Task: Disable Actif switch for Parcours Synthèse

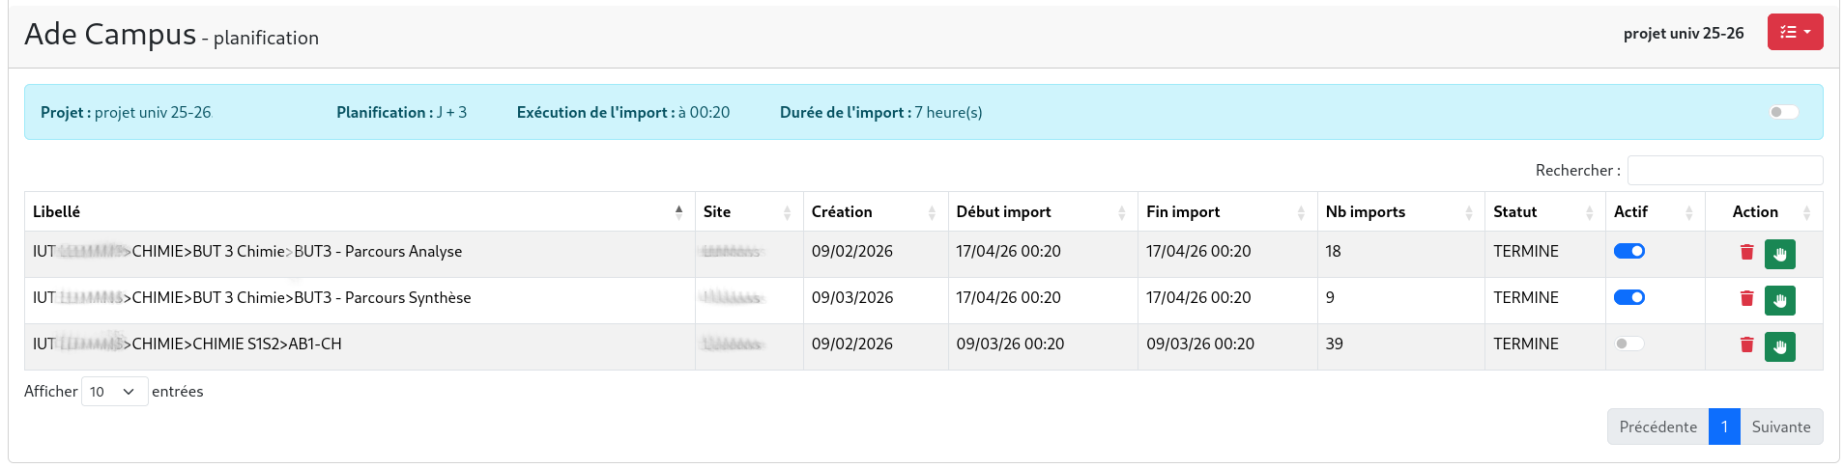Action: point(1629,297)
